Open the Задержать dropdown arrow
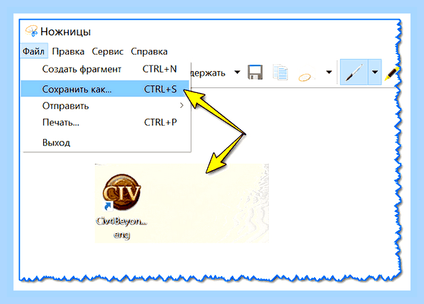The height and width of the screenshot is (304, 424). pyautogui.click(x=237, y=72)
